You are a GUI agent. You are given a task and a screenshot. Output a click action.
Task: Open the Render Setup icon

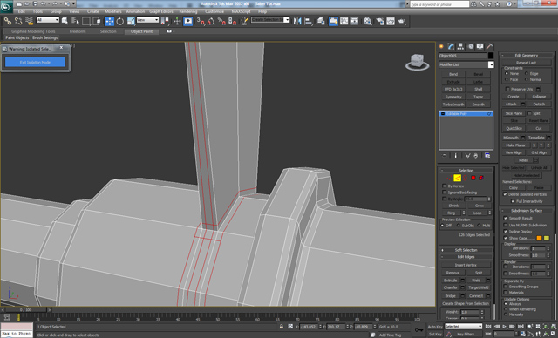pyautogui.click(x=380, y=21)
